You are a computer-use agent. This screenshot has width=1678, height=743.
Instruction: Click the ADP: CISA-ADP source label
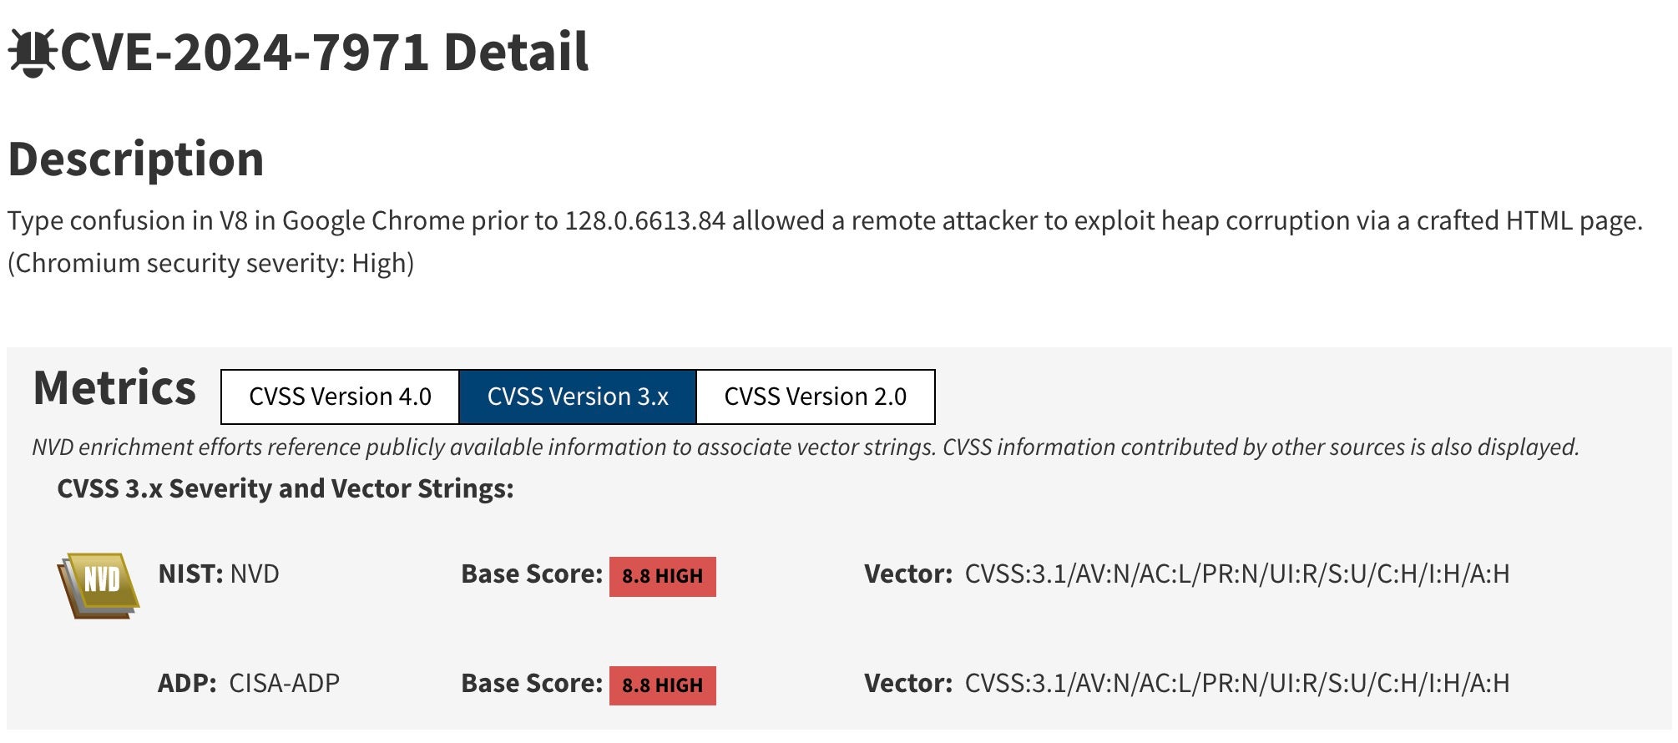(x=249, y=684)
